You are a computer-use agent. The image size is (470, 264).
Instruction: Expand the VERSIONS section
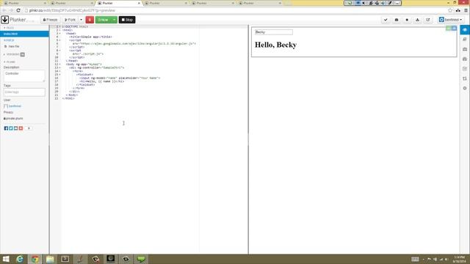[x=13, y=54]
